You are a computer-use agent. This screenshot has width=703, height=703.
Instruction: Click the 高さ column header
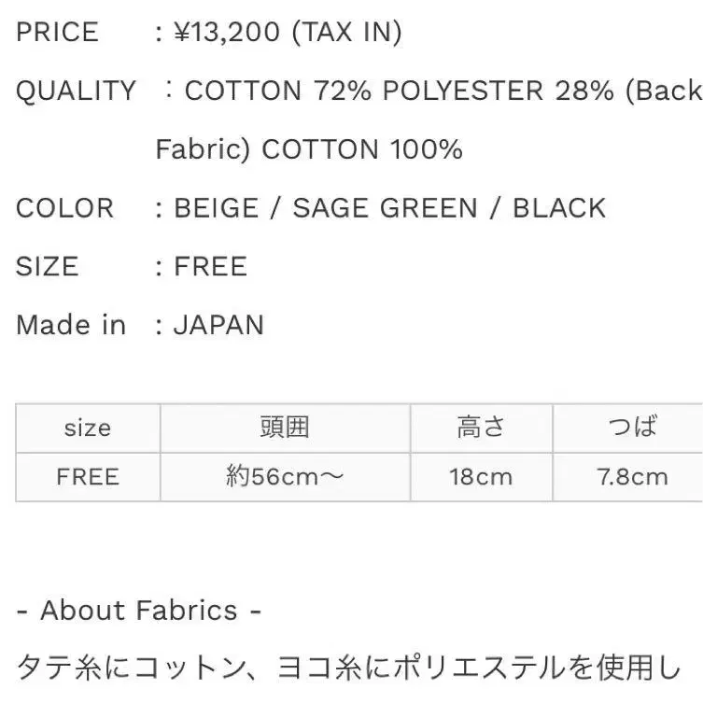[x=481, y=429]
